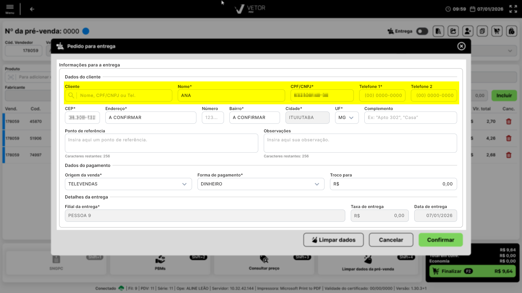522x293 pixels.
Task: Delete the item priced 4,26
Action: click(509, 138)
